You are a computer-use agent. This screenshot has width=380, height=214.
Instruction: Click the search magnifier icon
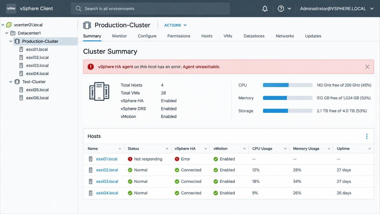click(78, 9)
